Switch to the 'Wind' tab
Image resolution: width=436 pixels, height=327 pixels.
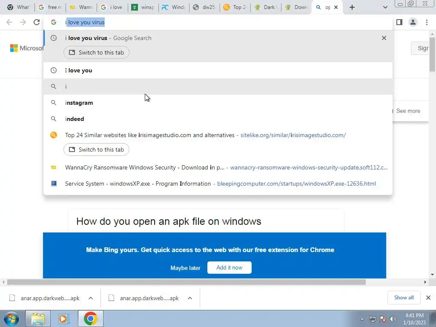[174, 7]
